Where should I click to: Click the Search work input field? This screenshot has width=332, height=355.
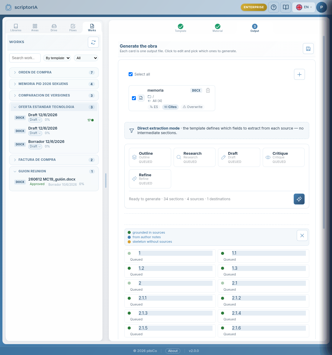[25, 58]
